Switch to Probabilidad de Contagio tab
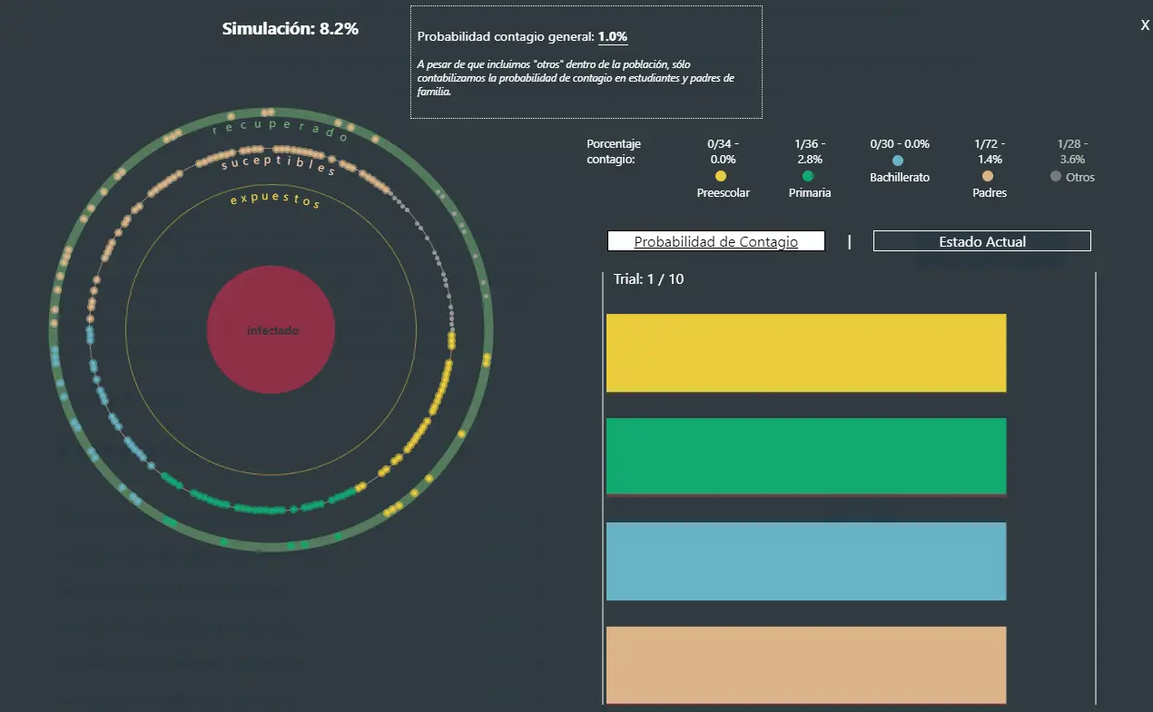The width and height of the screenshot is (1153, 712). click(715, 241)
